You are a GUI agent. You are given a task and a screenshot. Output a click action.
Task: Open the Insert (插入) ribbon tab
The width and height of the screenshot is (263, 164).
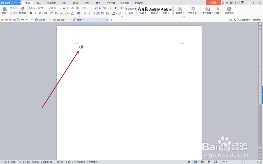coord(39,3)
